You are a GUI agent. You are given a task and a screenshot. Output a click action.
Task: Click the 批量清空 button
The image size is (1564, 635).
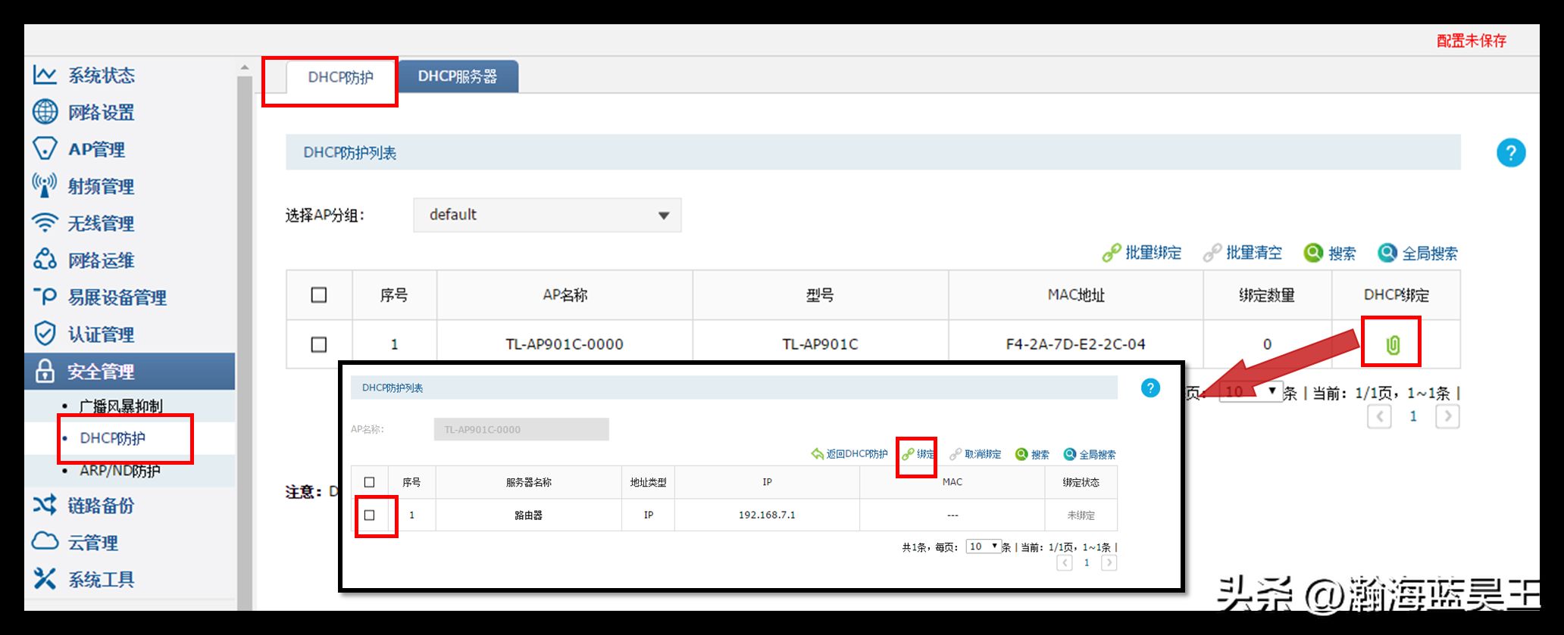[x=1243, y=254]
